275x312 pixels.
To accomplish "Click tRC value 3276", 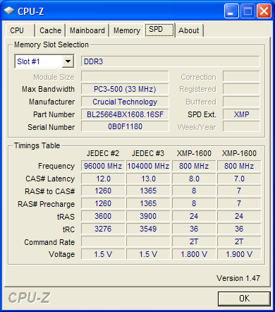I will coord(103,229).
